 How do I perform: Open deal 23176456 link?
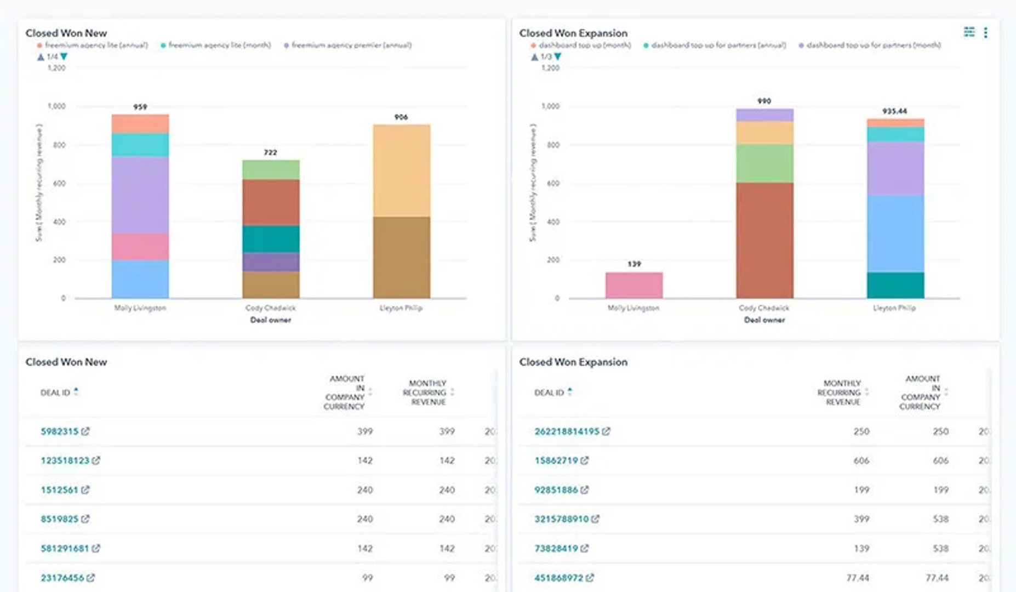pos(62,578)
